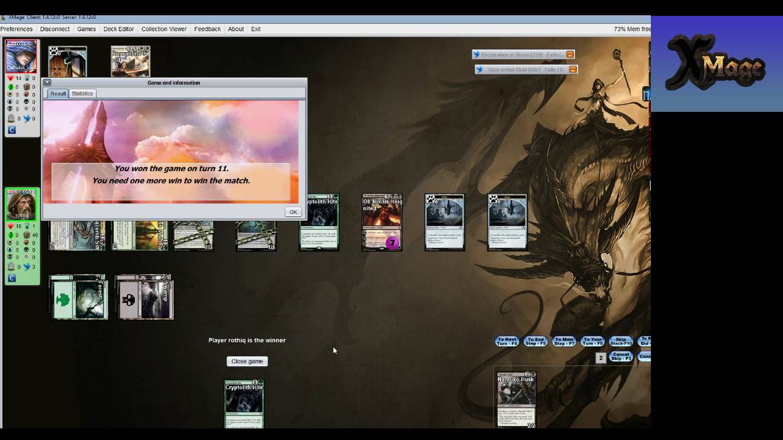This screenshot has height=440, width=783.
Task: Open Game end information window dropdown arrow
Action: pos(47,82)
